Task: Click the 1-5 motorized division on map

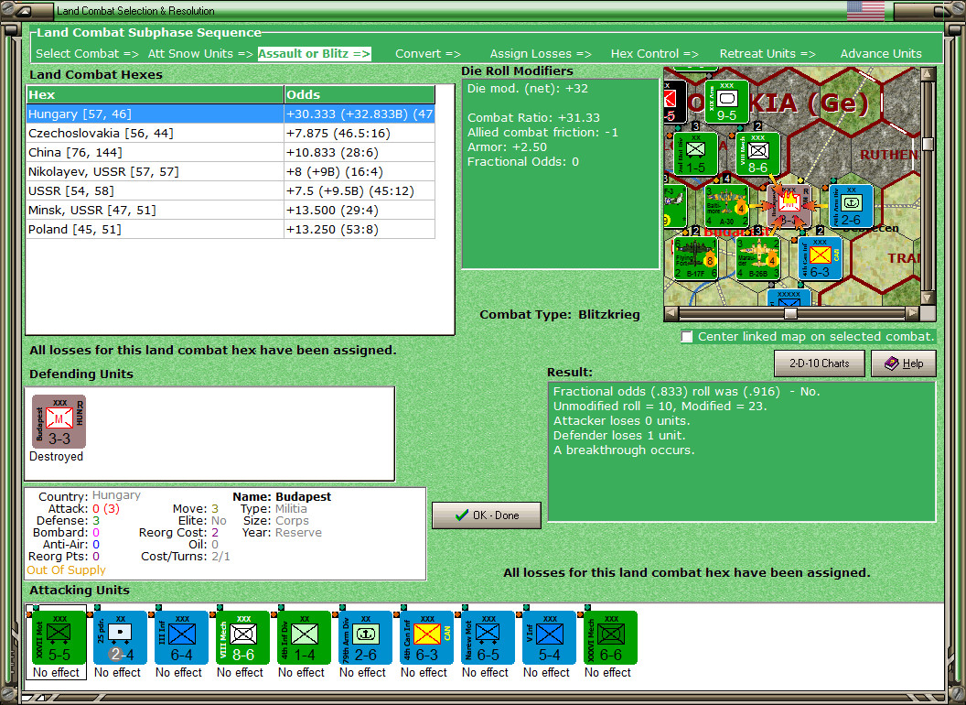Action: click(x=695, y=154)
